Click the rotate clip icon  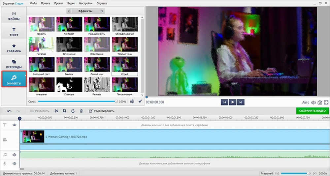pyautogui.click(x=73, y=111)
